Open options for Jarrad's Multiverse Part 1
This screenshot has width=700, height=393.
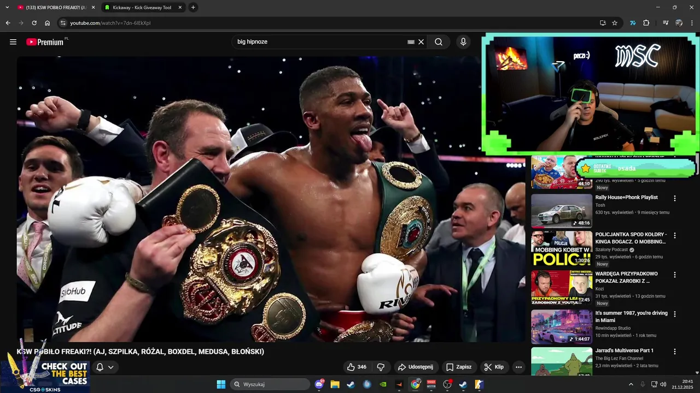675,352
